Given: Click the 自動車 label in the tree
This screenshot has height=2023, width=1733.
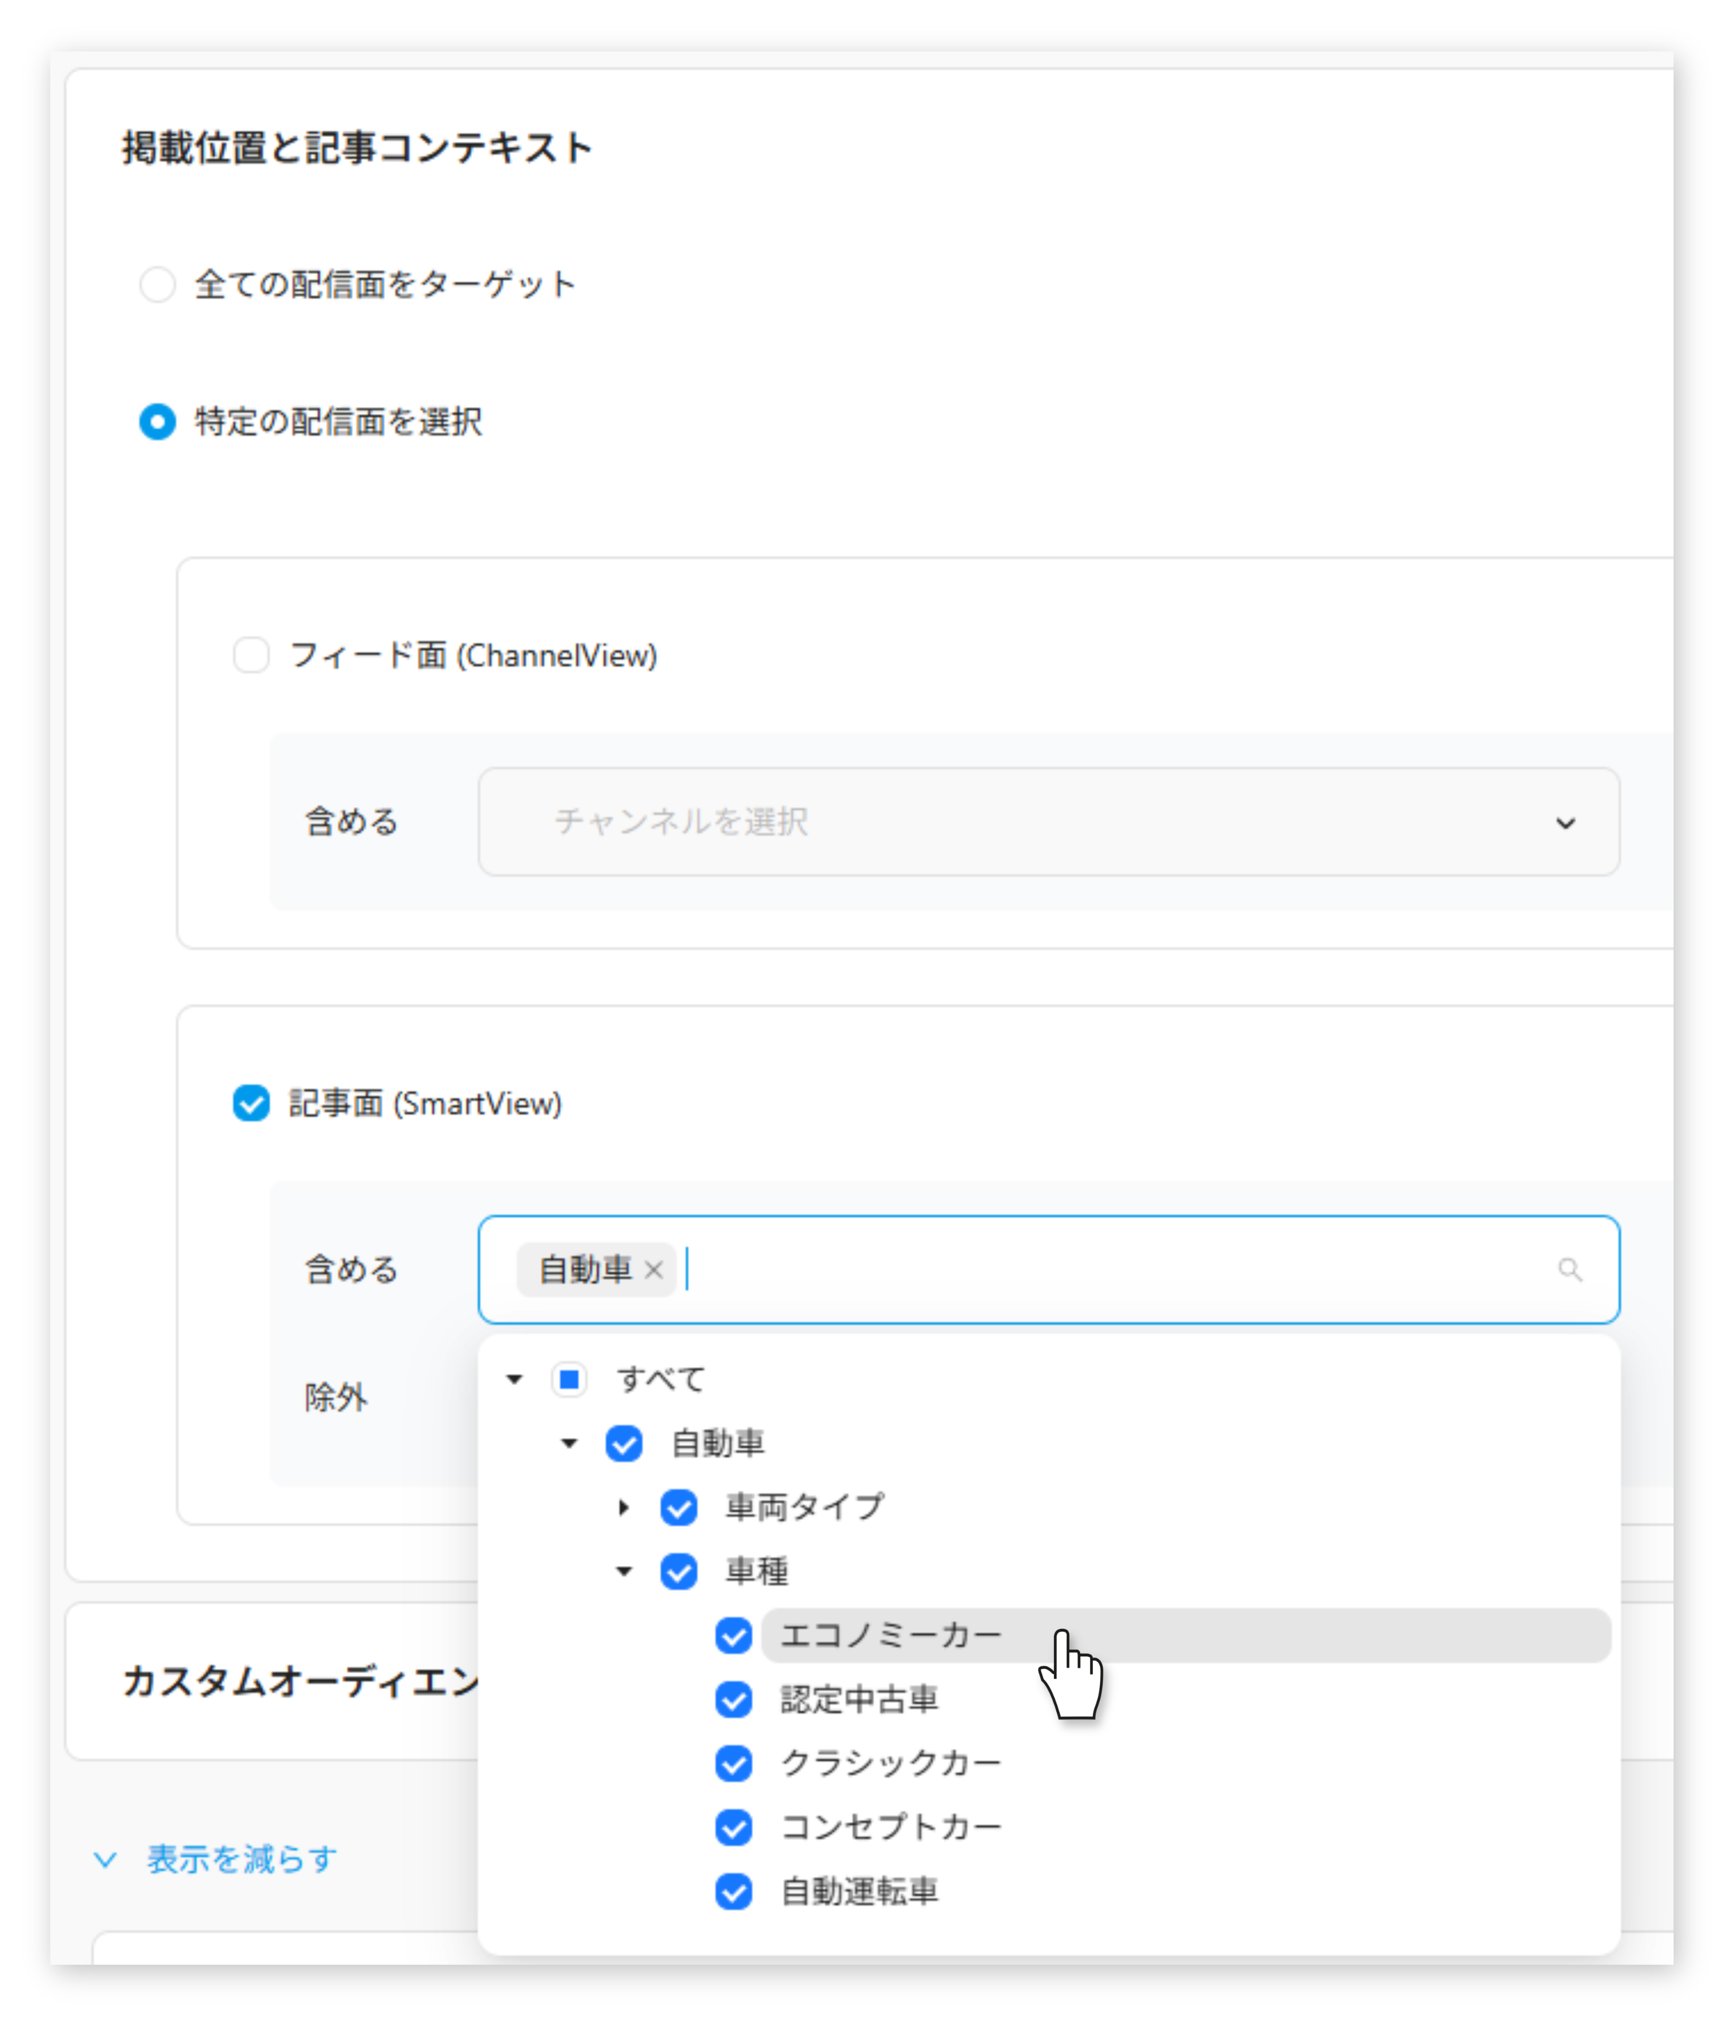Looking at the screenshot, I should [x=718, y=1443].
